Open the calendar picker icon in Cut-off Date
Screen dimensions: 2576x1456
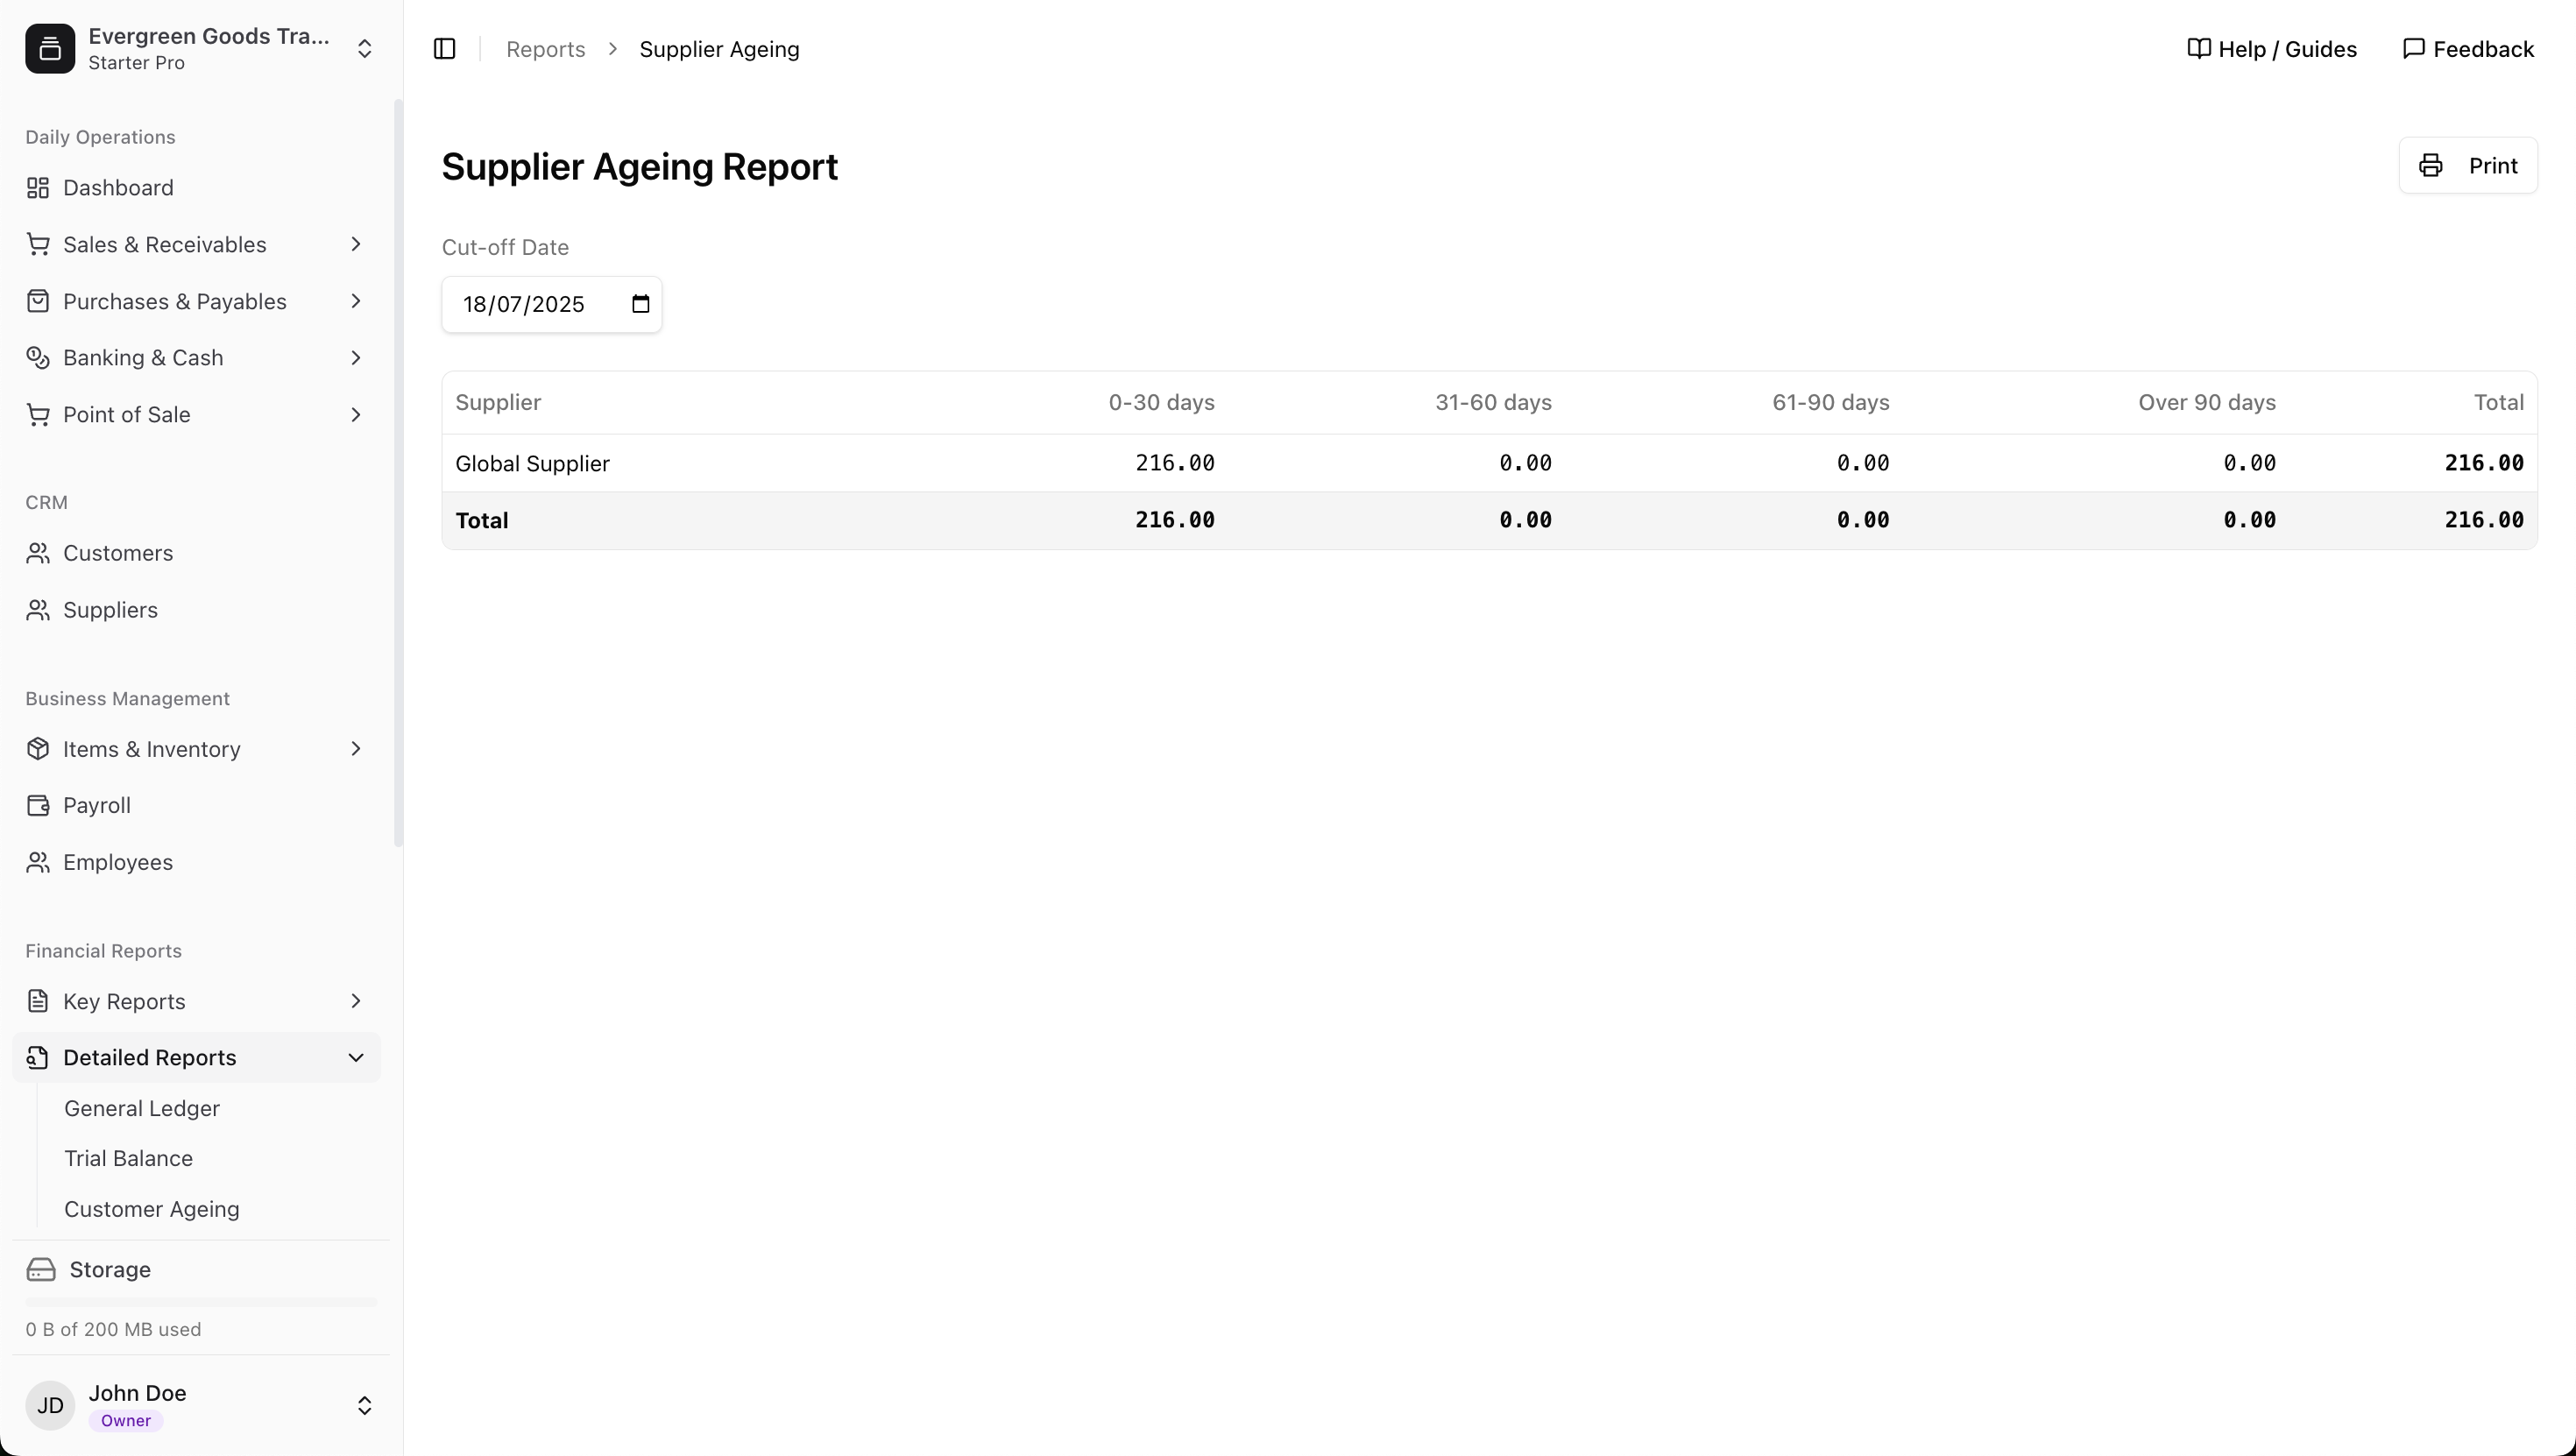pos(641,304)
